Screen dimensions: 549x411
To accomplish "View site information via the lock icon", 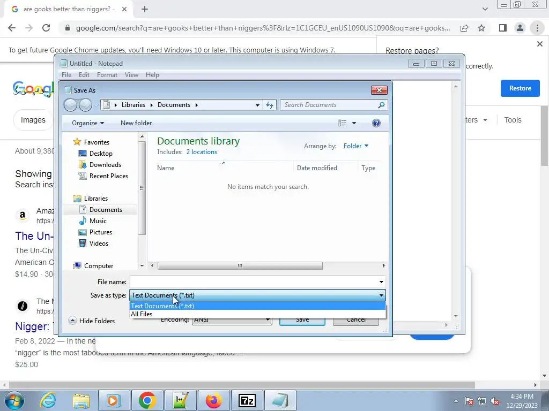I will click(68, 28).
